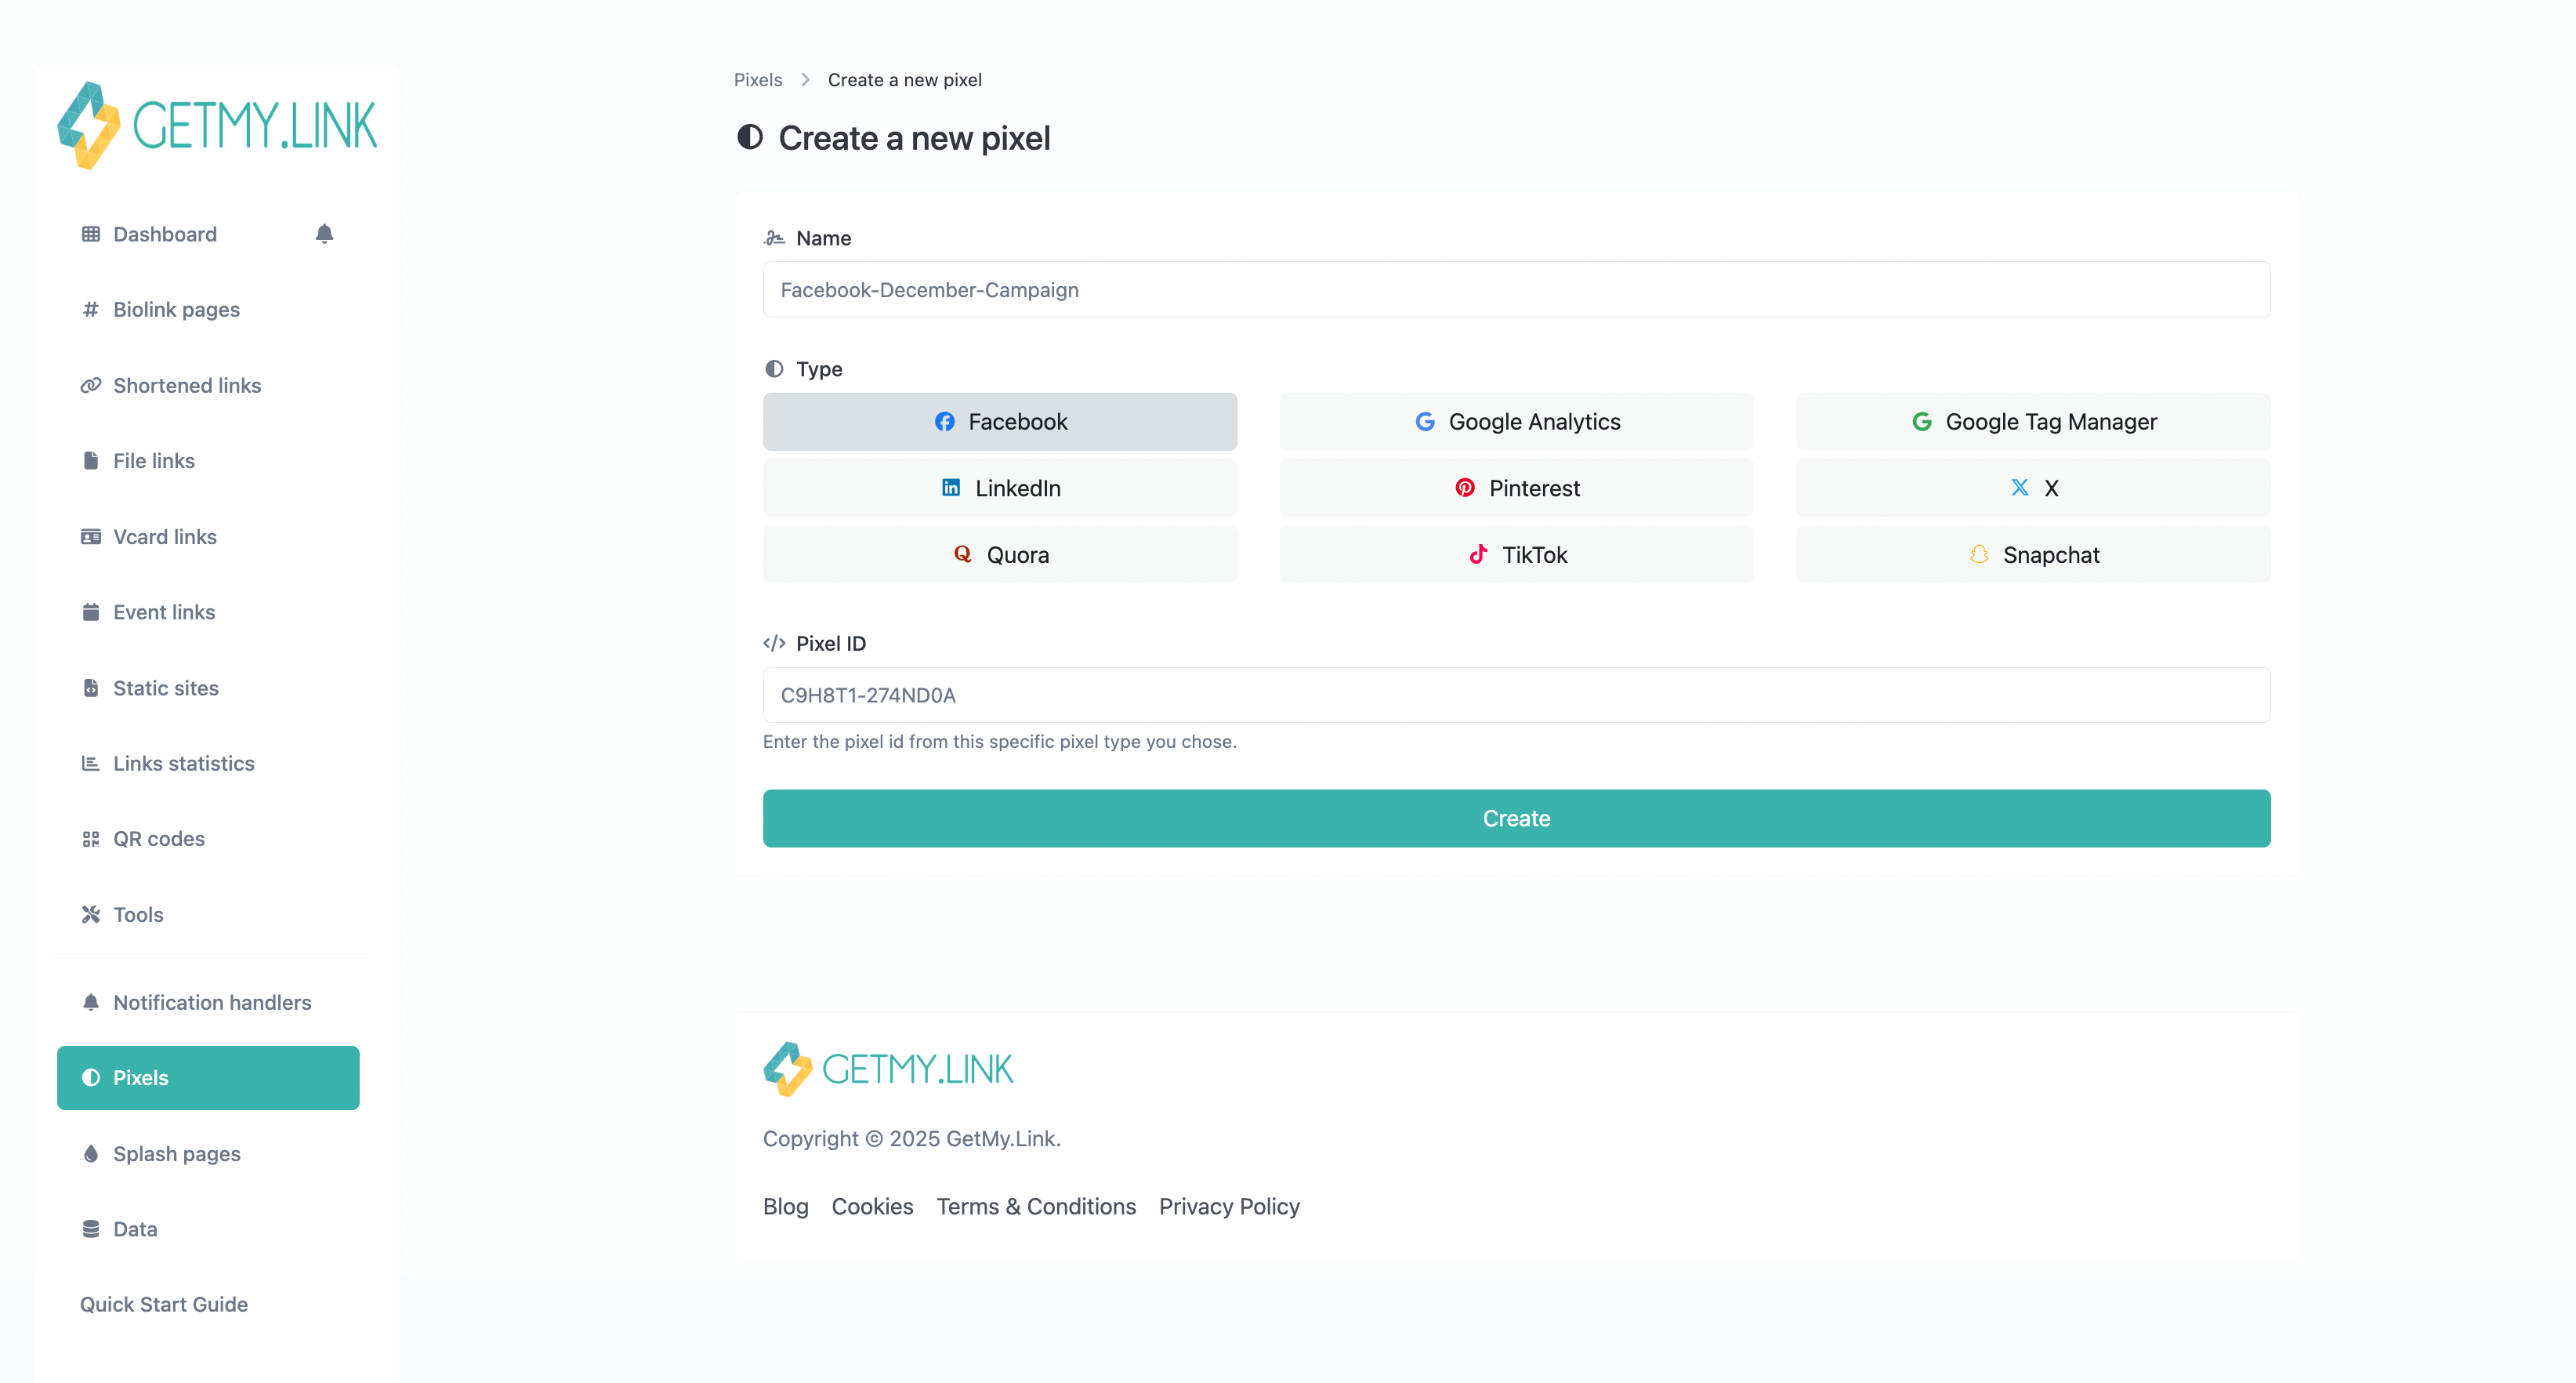Viewport: 2576px width, 1383px height.
Task: Click the Notification handlers bell icon
Action: pos(91,1002)
